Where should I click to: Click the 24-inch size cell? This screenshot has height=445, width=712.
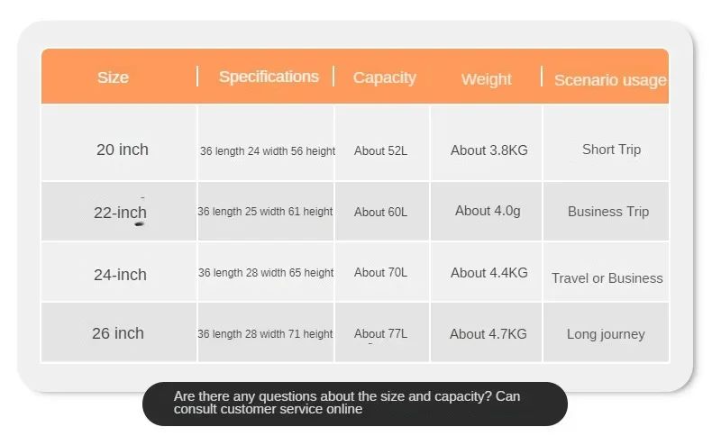(x=120, y=275)
